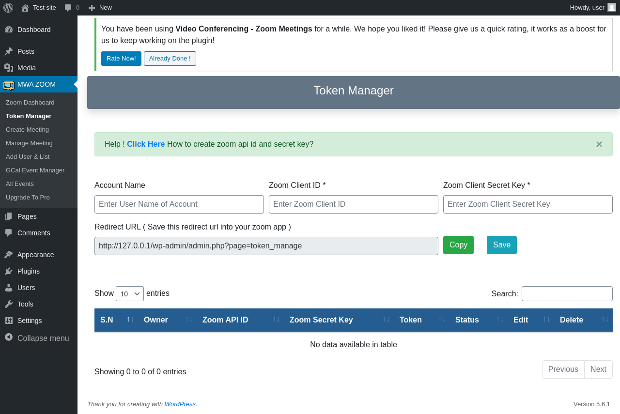This screenshot has height=414, width=620.
Task: Click the WordPress logo in admin bar
Action: [8, 7]
